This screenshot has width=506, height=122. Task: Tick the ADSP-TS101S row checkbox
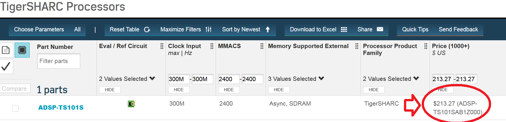click(x=16, y=108)
